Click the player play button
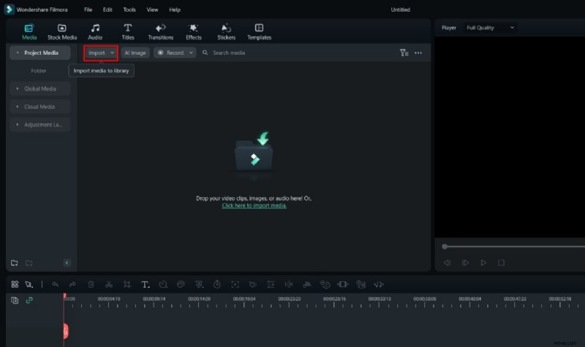The image size is (585, 347). (483, 263)
